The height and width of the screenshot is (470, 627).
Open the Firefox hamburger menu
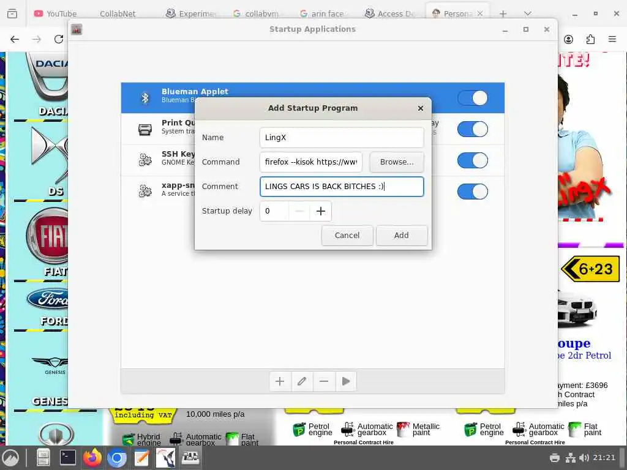612,39
